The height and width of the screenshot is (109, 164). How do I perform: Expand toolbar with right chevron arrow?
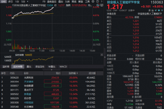[102, 1]
